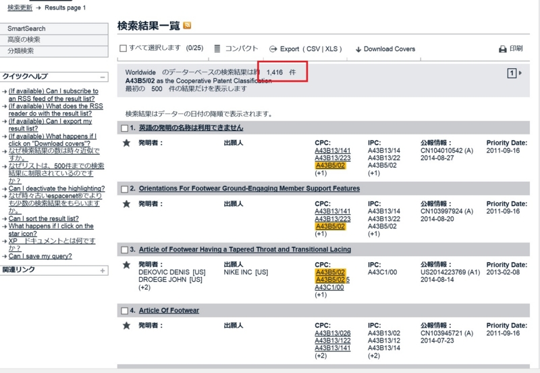Star result 4 Article Of Footwear
This screenshot has width=540, height=373.
[126, 326]
